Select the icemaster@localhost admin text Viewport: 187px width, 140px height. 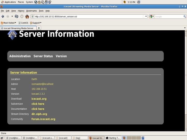tap(42, 84)
